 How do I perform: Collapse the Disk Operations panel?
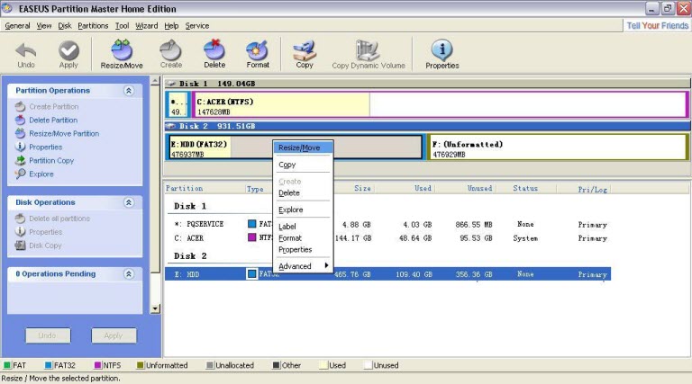click(x=129, y=202)
